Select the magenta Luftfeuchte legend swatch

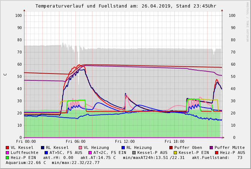click(x=8, y=152)
